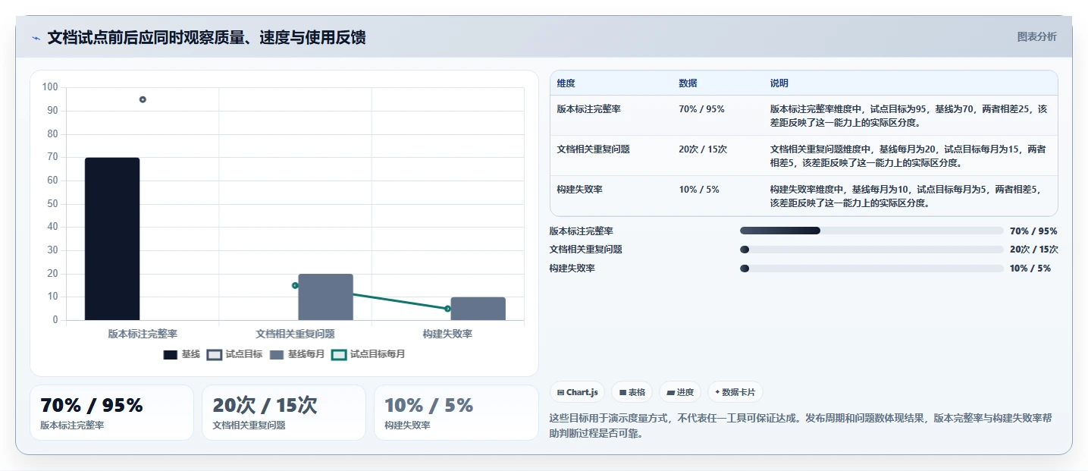Toggle the 试点目标 legend item
Viewport: 1088px width, 471px height.
[x=235, y=354]
